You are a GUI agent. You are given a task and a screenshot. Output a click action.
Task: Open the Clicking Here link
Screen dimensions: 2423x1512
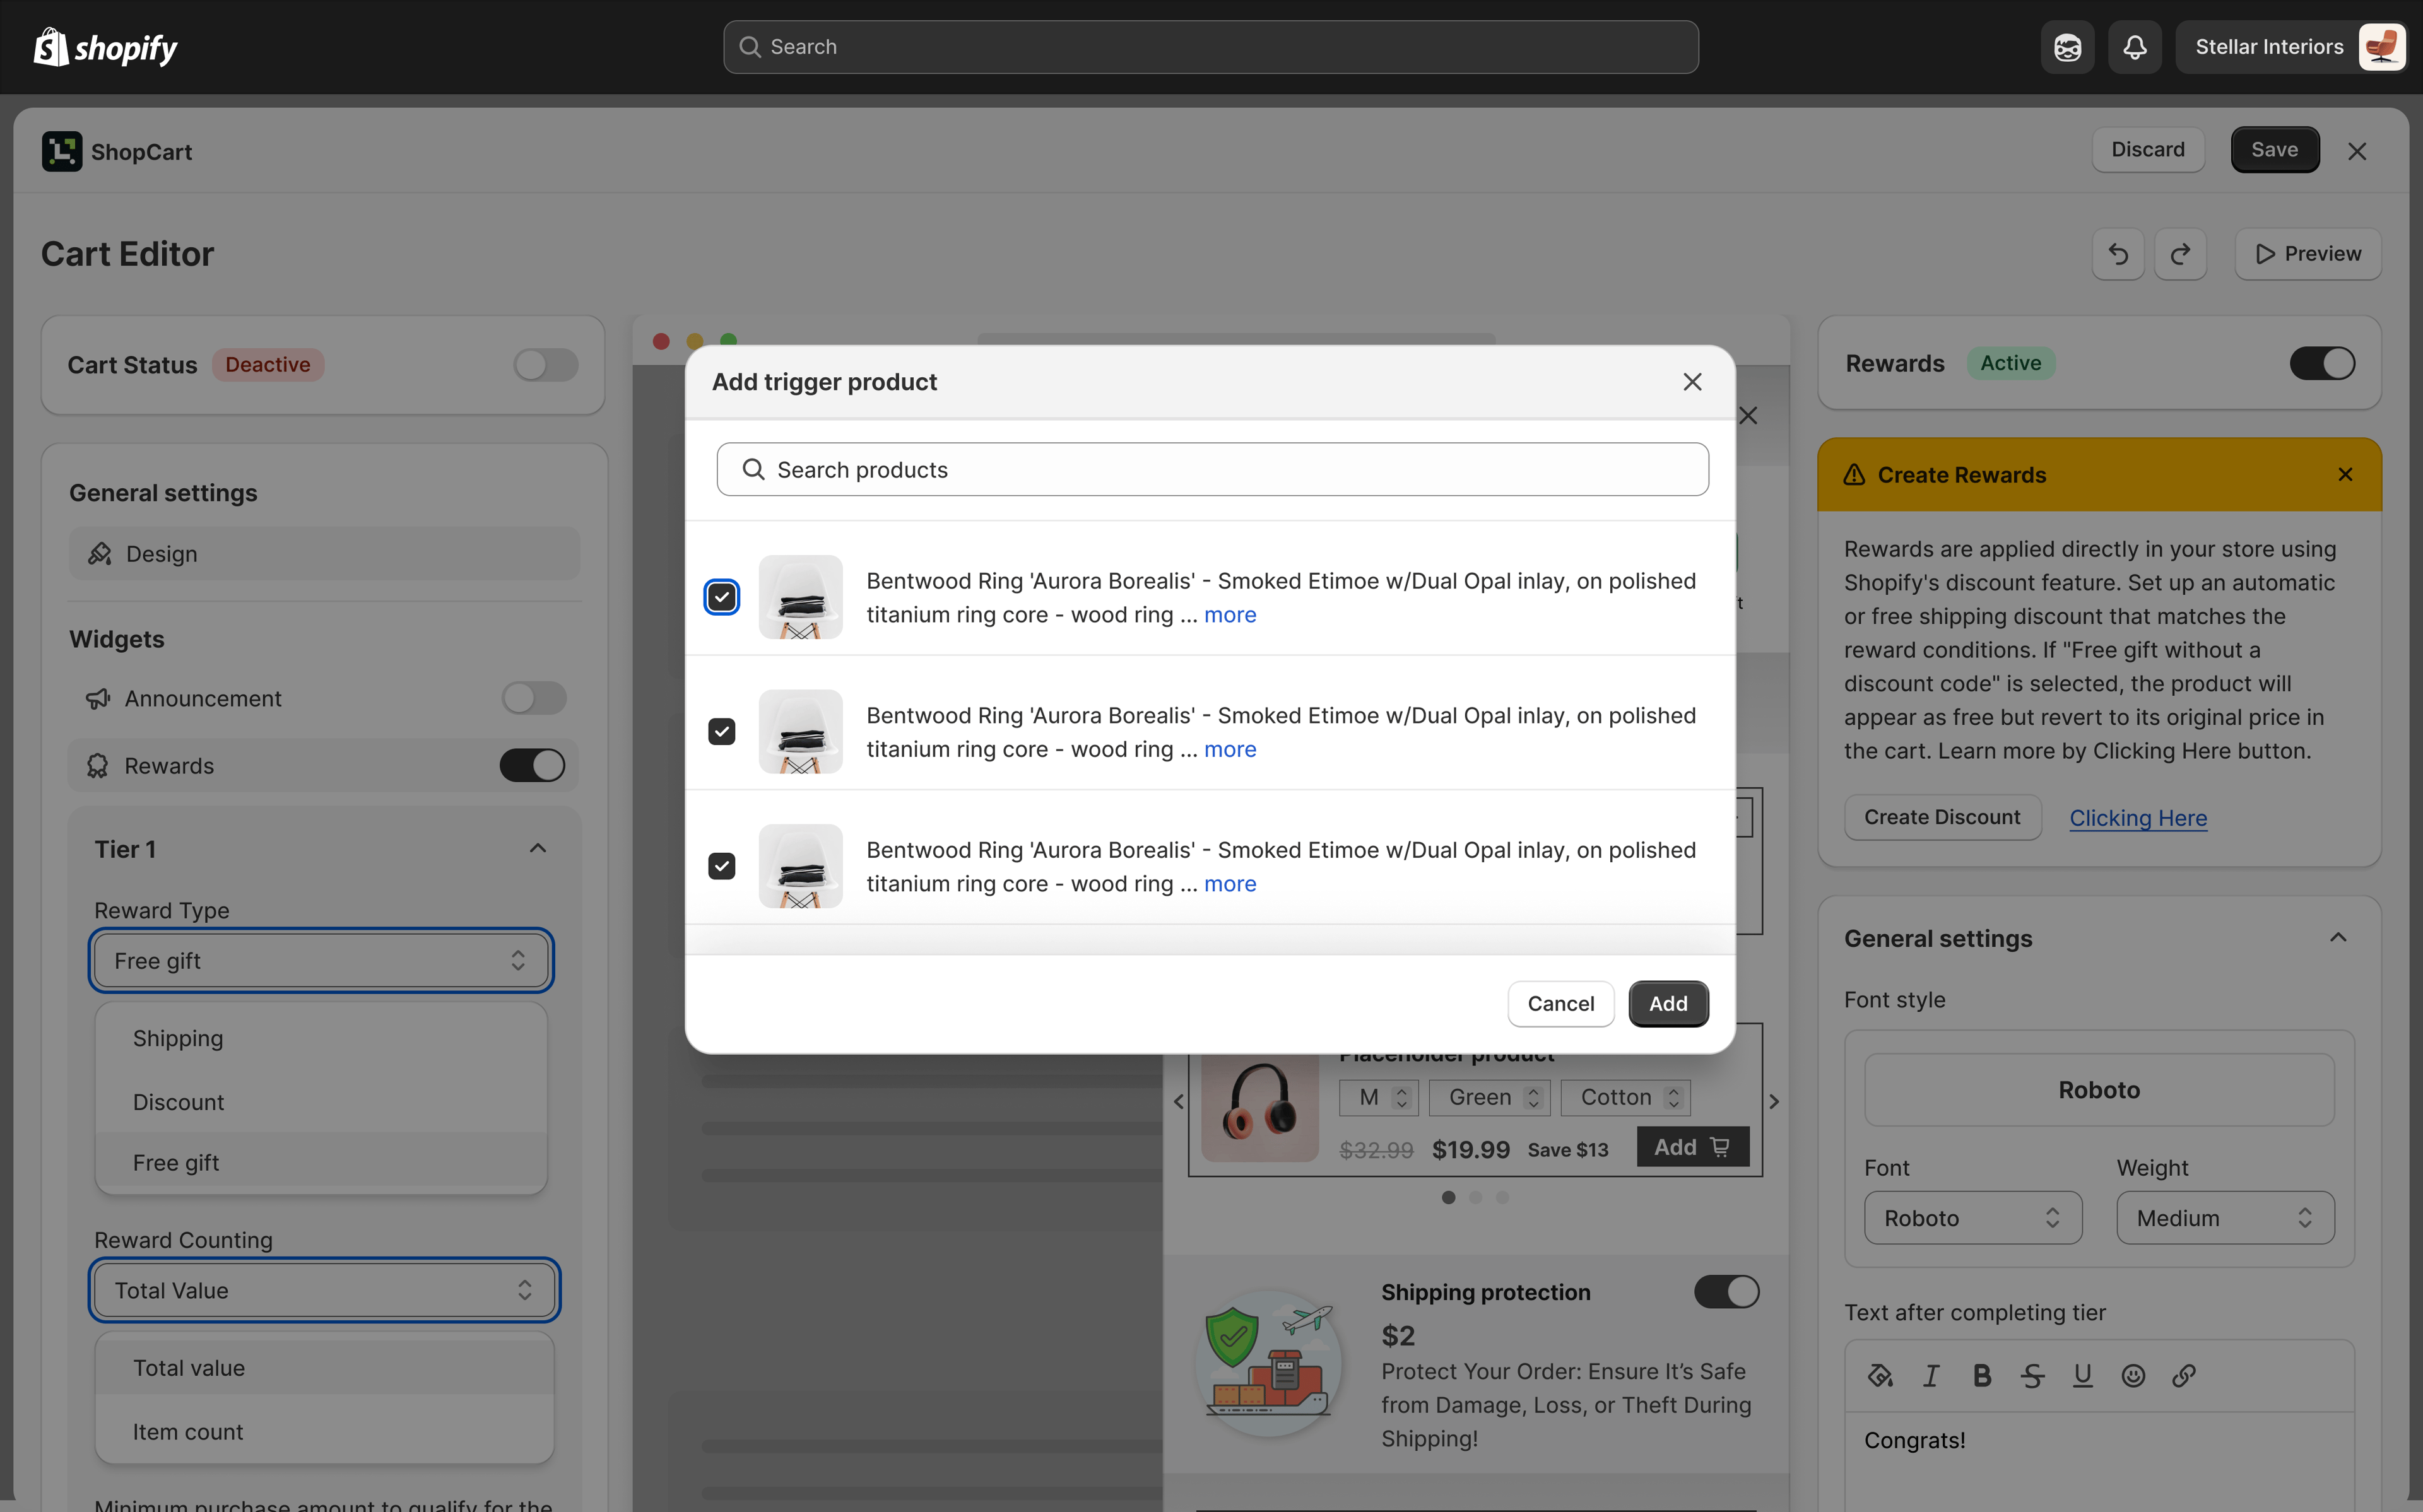tap(2137, 818)
